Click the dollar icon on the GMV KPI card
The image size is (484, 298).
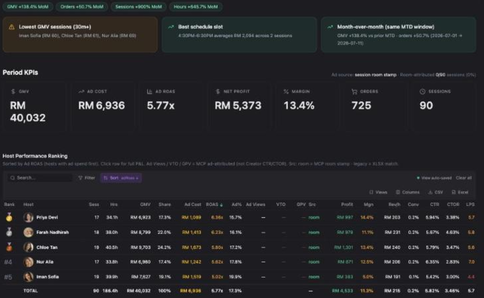tap(13, 91)
